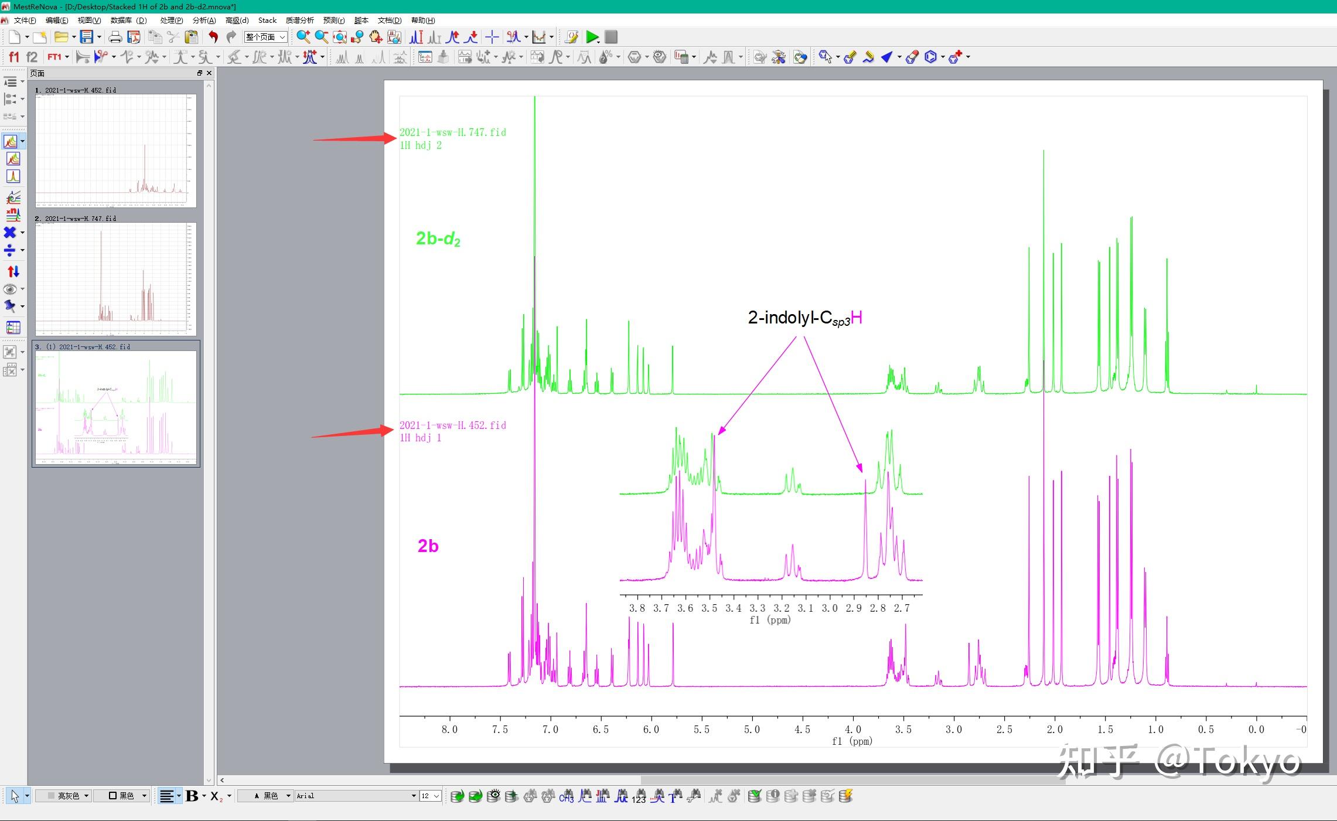Click the export to PDF icon
Image resolution: width=1337 pixels, height=821 pixels.
134,37
